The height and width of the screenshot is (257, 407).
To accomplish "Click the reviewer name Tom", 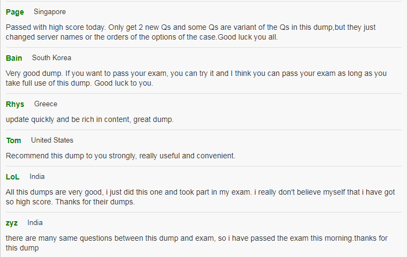I will click(14, 140).
